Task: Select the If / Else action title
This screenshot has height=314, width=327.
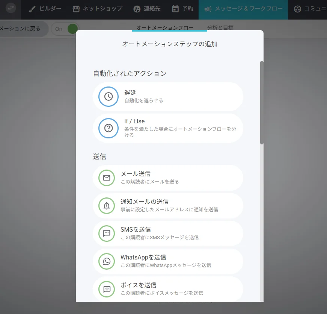Action: point(134,121)
